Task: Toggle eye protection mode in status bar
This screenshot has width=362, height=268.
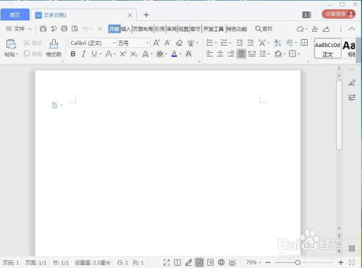Action: point(232,262)
